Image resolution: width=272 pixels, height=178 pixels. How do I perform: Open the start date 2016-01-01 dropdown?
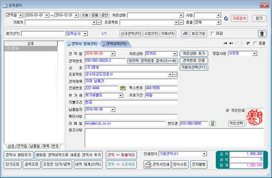47,15
